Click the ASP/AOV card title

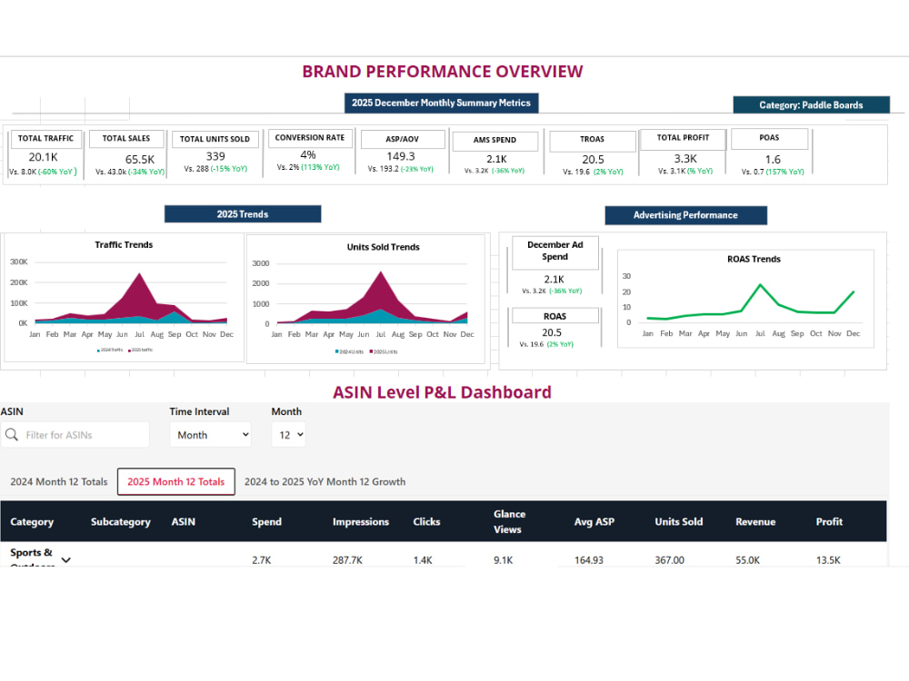(x=403, y=139)
